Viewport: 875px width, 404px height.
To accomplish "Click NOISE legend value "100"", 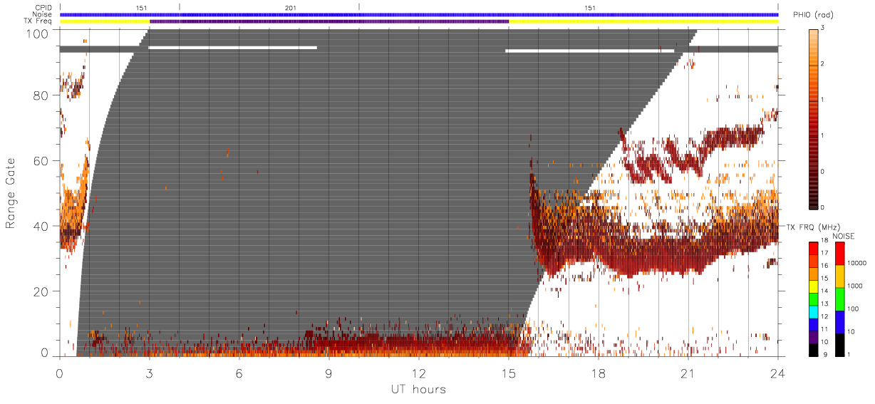I will click(853, 309).
